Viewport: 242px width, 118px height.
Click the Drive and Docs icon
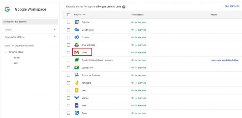click(77, 45)
